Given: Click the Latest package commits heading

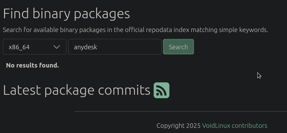Looking at the screenshot, I should [77, 90].
